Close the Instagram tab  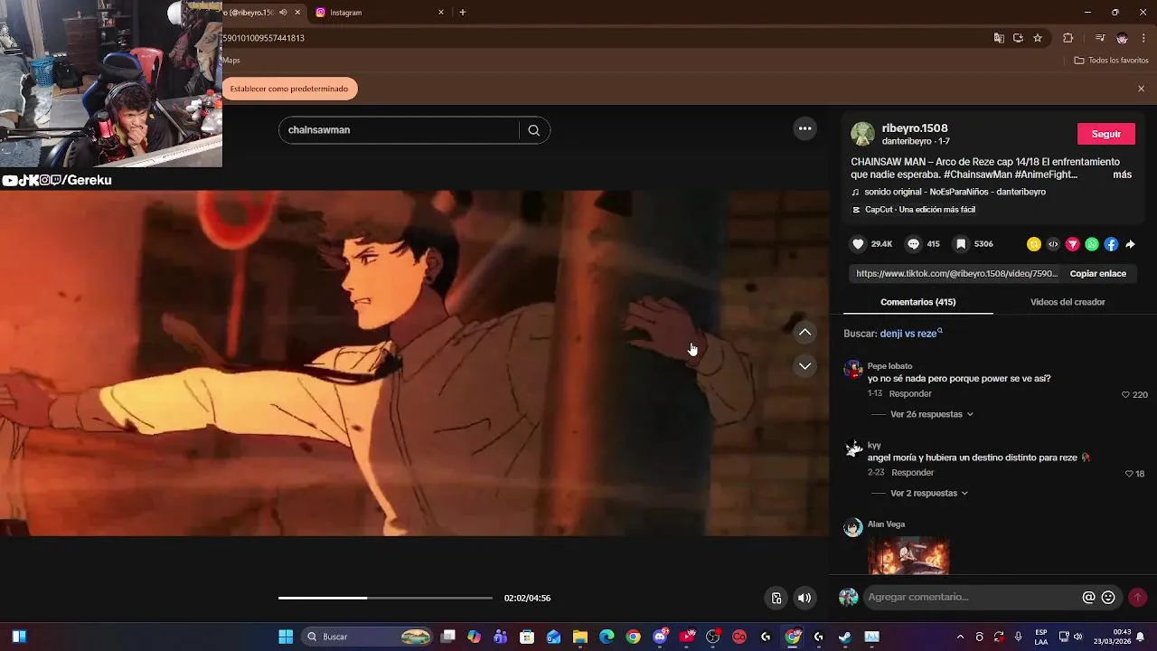[x=441, y=13]
